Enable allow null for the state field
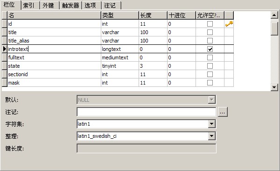 tap(210, 66)
